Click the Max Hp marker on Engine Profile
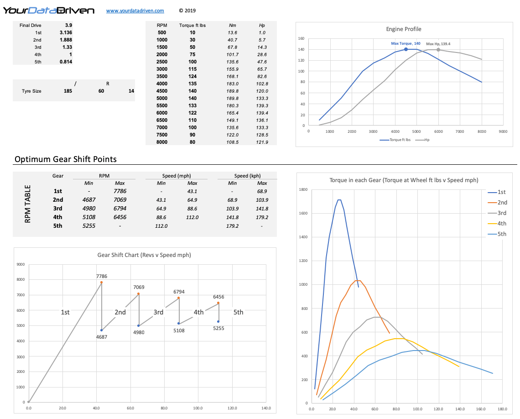Image resolution: width=520 pixels, height=419 pixels. 438,50
